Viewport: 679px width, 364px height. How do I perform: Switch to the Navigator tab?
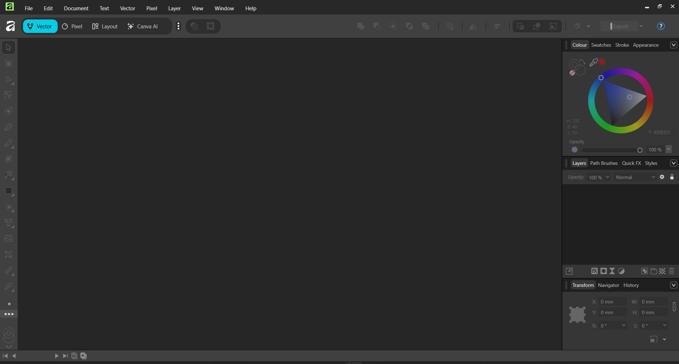point(608,285)
